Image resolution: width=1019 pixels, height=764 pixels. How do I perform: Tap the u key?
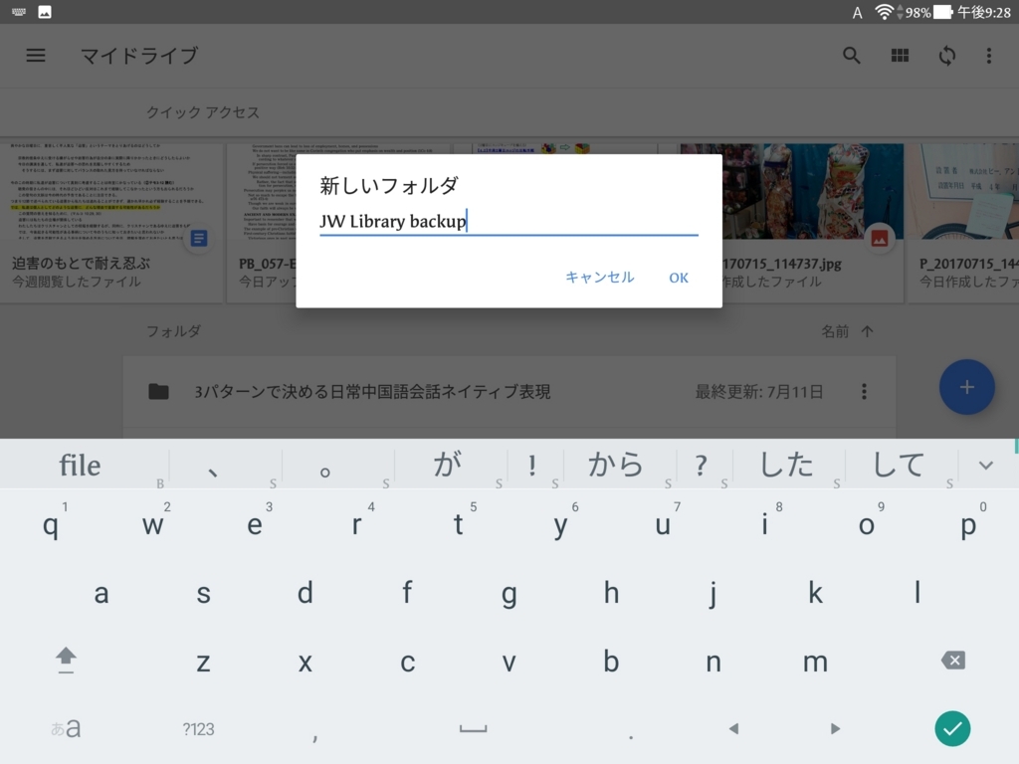(662, 523)
